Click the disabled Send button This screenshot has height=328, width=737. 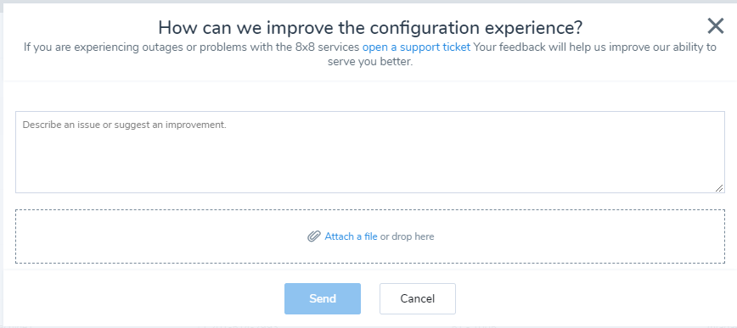click(x=323, y=298)
